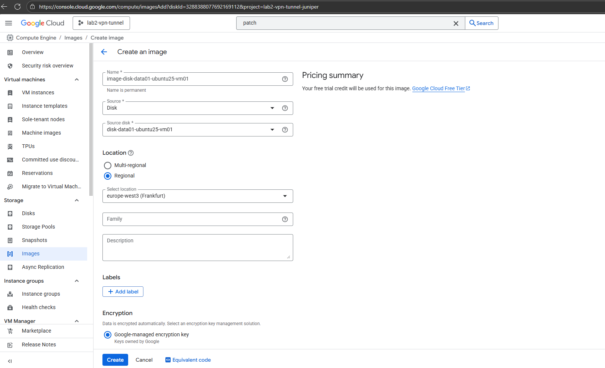Click the Storage Pools sidebar icon
This screenshot has width=605, height=368.
(x=10, y=227)
